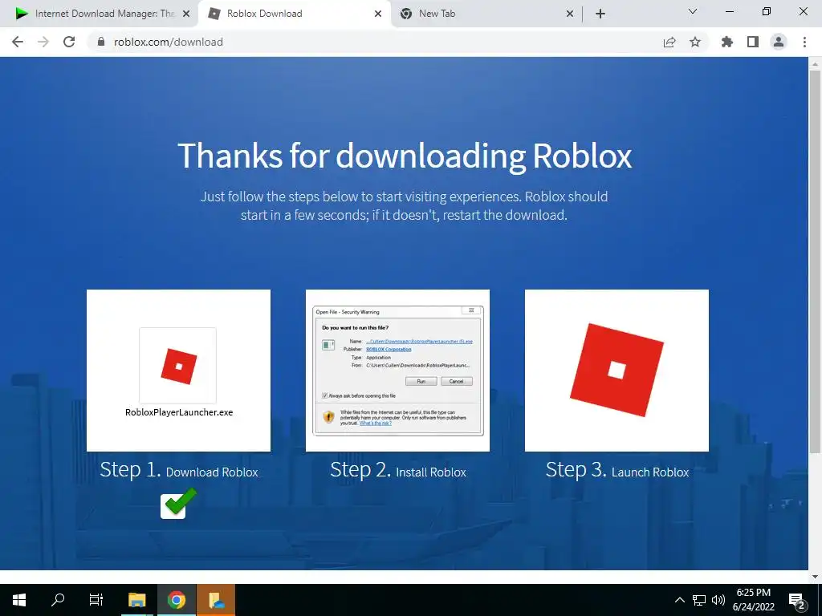Toggle the Chrome side panel icon

[753, 42]
